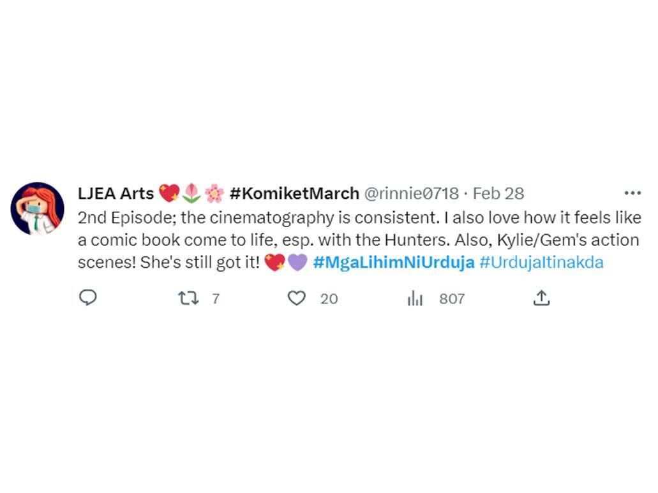
Task: Click the purple heart emoji in the tweet
Action: pos(297,262)
